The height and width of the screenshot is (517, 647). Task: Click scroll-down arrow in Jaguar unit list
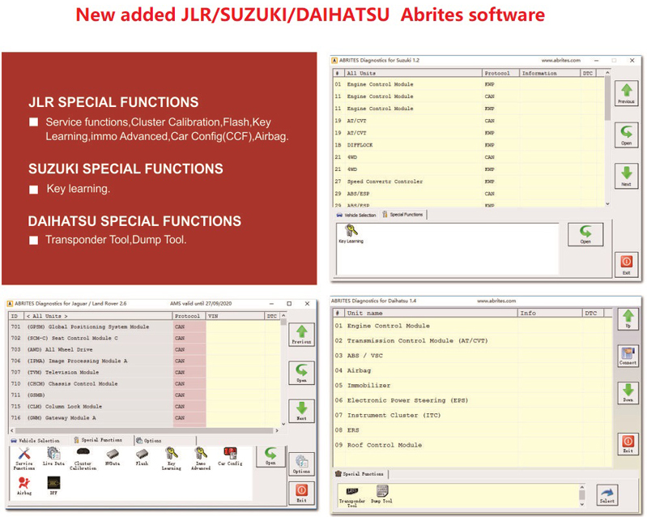coord(283,424)
